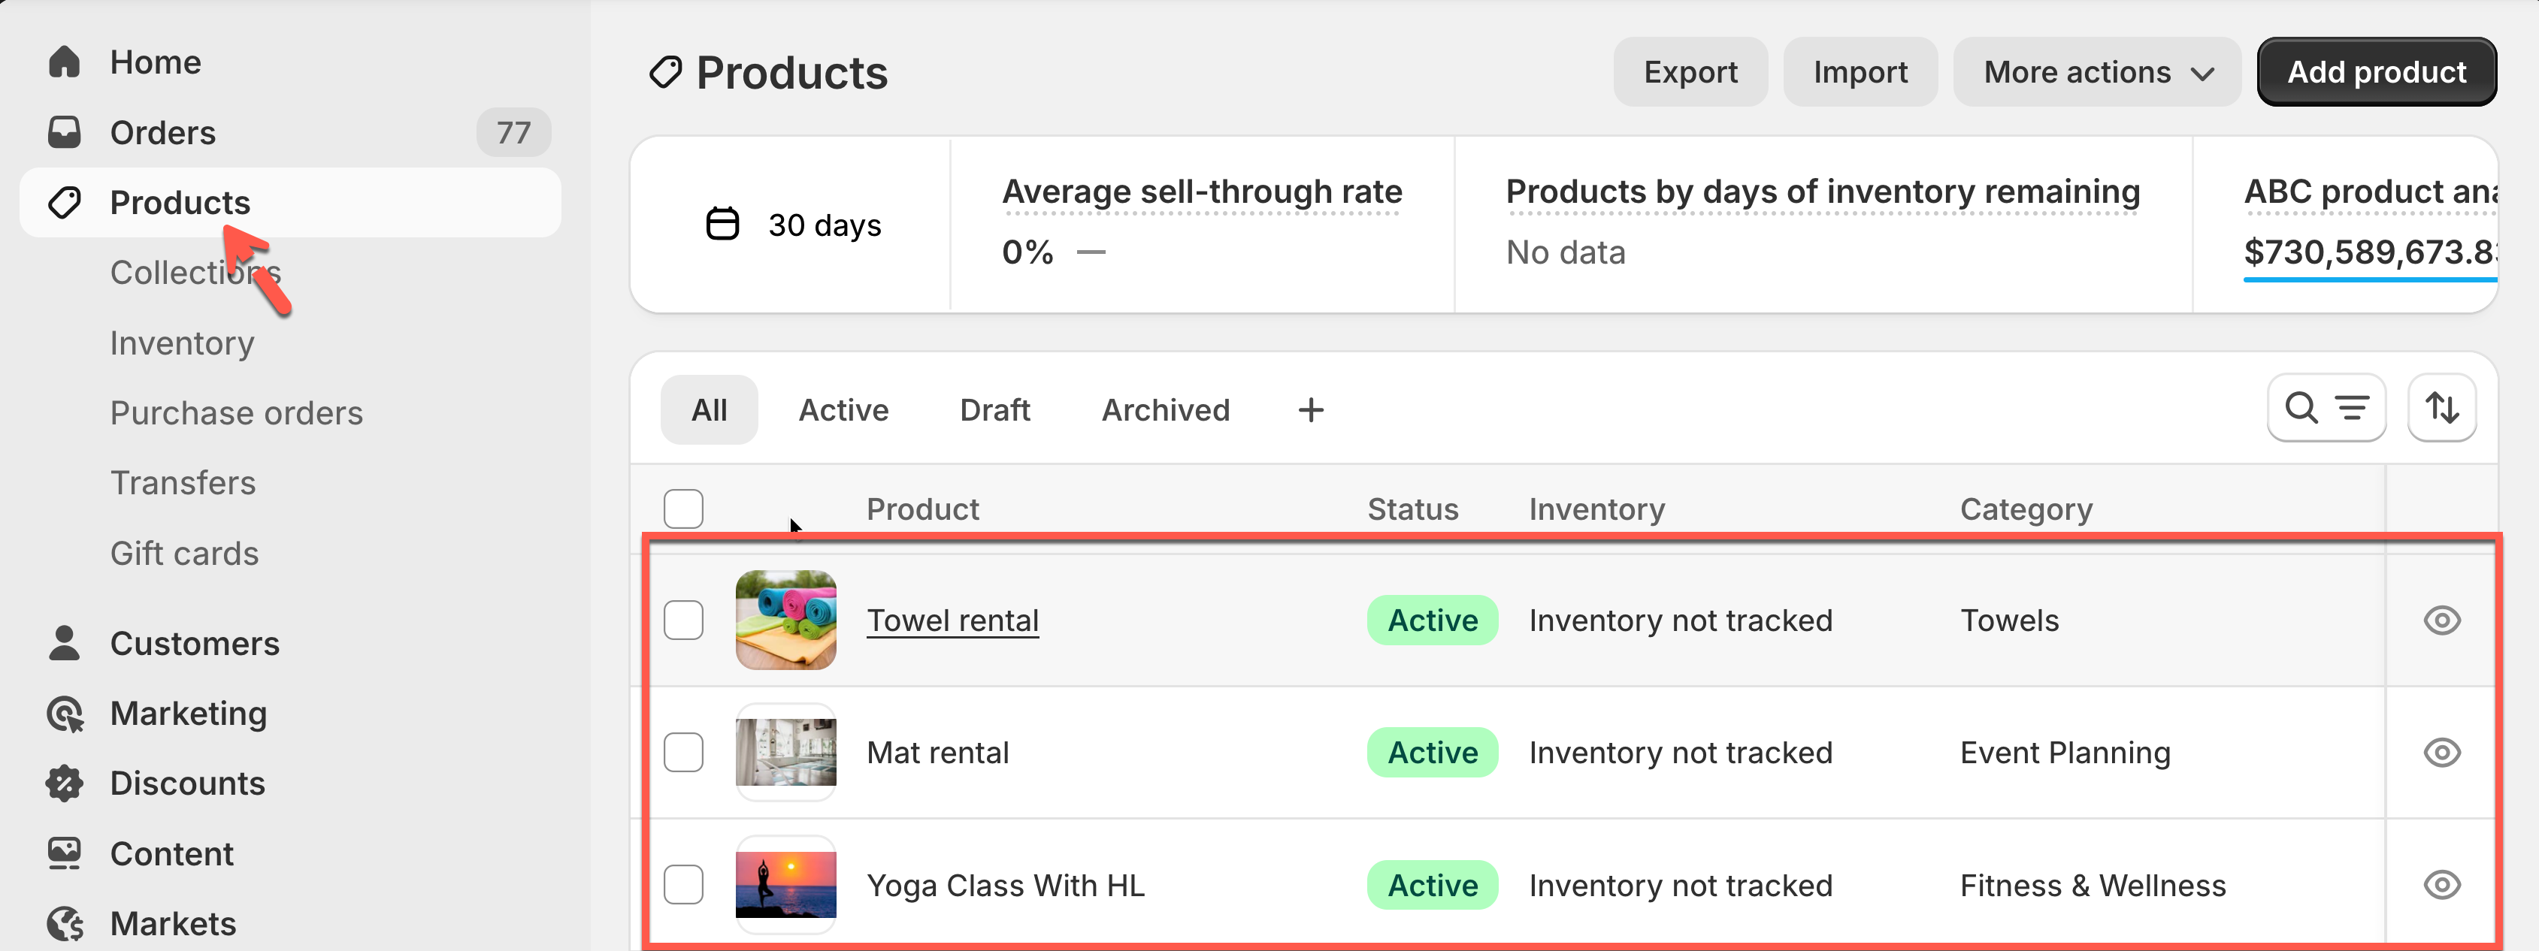Check the select-all products checkbox
This screenshot has height=951, width=2539.
[x=683, y=509]
